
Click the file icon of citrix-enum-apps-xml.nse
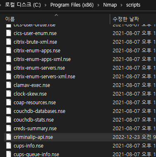9,59
